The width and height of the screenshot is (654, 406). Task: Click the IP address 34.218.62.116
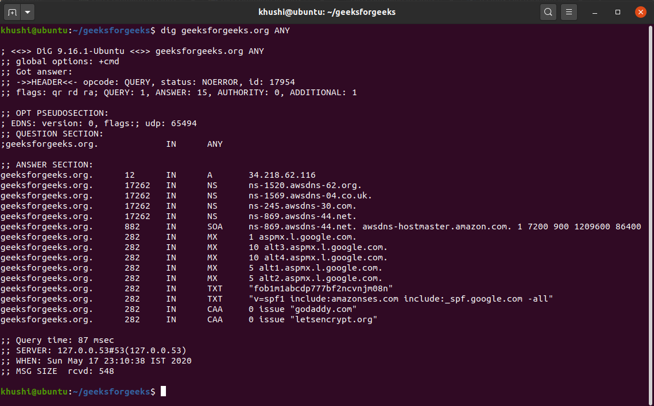coord(282,175)
